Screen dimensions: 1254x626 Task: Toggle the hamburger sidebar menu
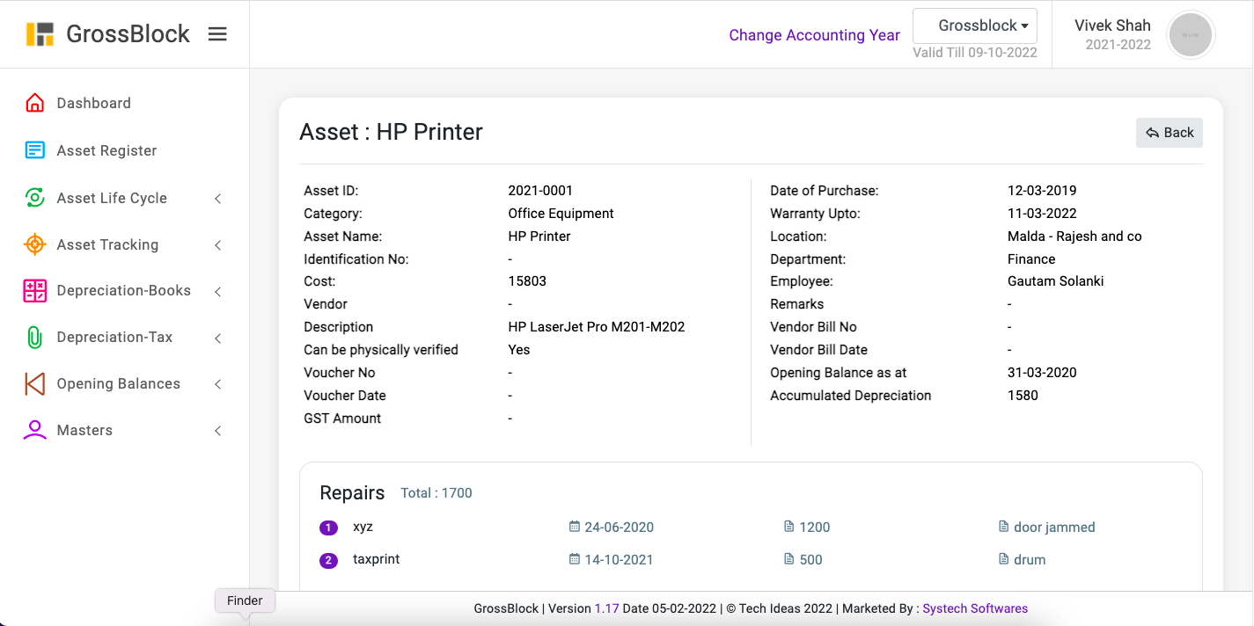[x=217, y=34]
